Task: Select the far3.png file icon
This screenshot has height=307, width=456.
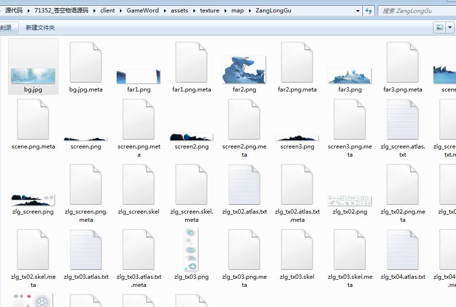Action: (x=349, y=75)
